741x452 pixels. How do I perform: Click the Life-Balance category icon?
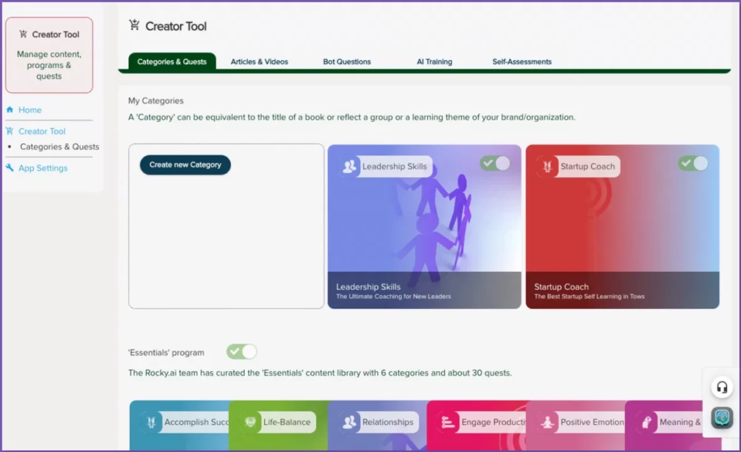pos(250,422)
